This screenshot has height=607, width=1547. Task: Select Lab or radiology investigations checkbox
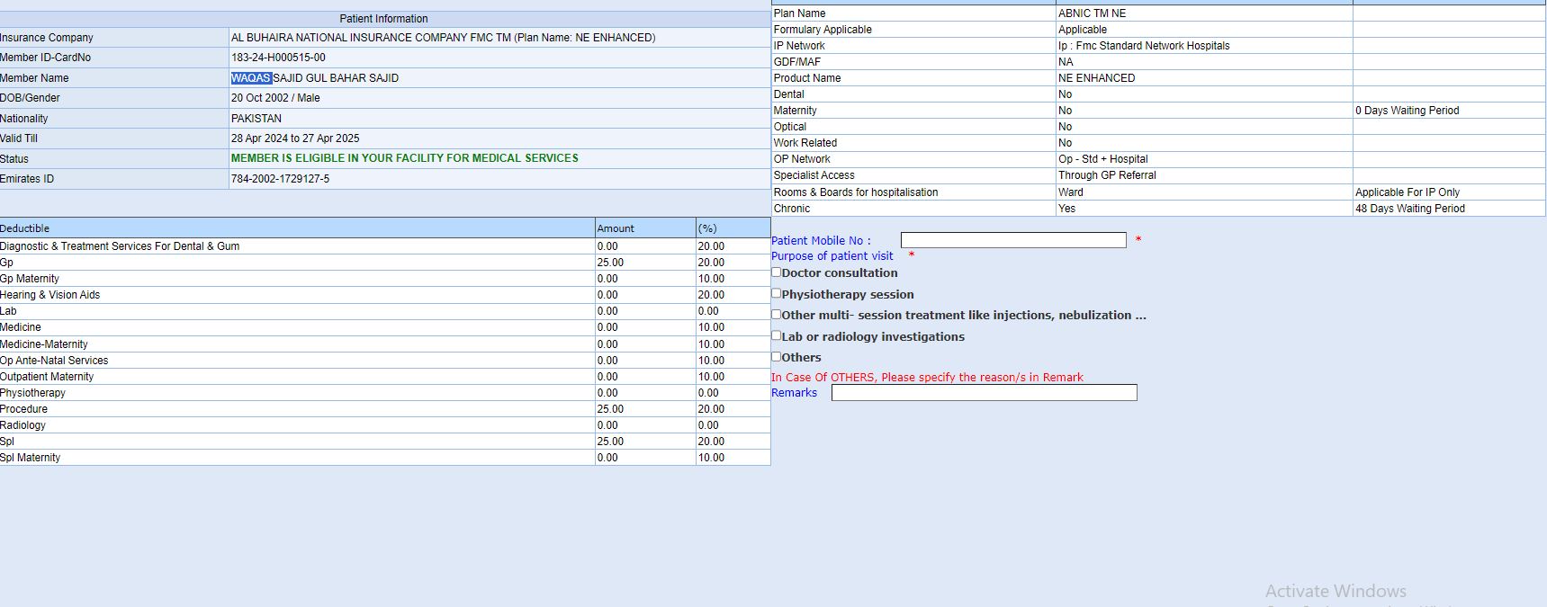click(776, 335)
